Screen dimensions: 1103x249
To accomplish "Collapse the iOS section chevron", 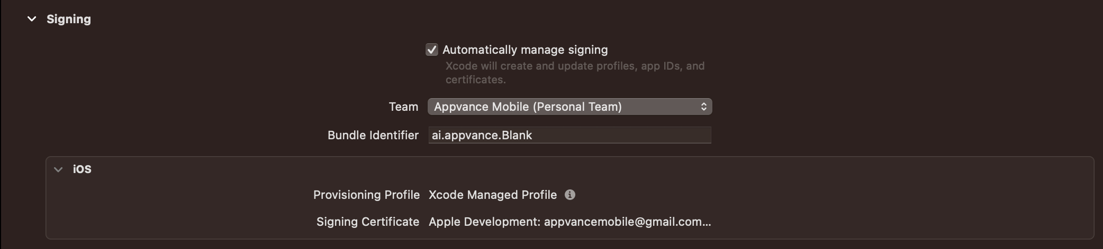I will coord(58,169).
